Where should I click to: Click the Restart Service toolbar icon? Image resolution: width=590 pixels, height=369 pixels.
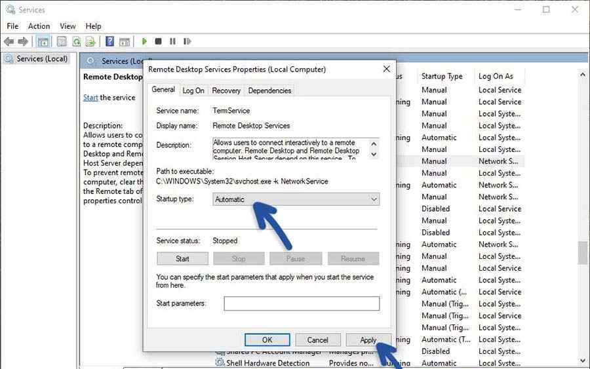point(187,41)
